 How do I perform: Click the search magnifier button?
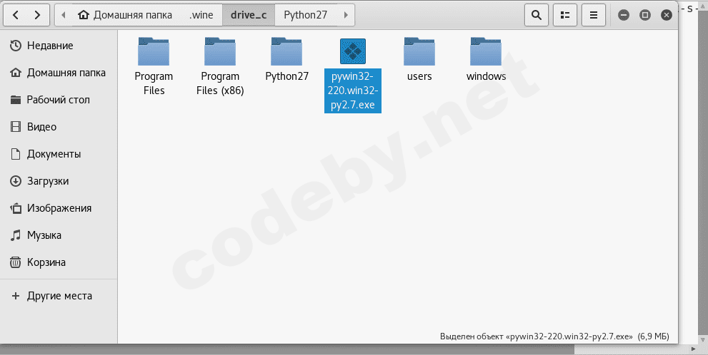pyautogui.click(x=537, y=15)
